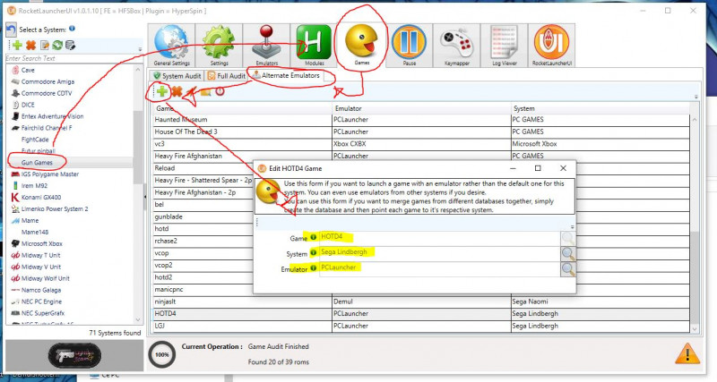Open the Emulators joystick tab
Screen dimensions: 717x382
pos(266,46)
